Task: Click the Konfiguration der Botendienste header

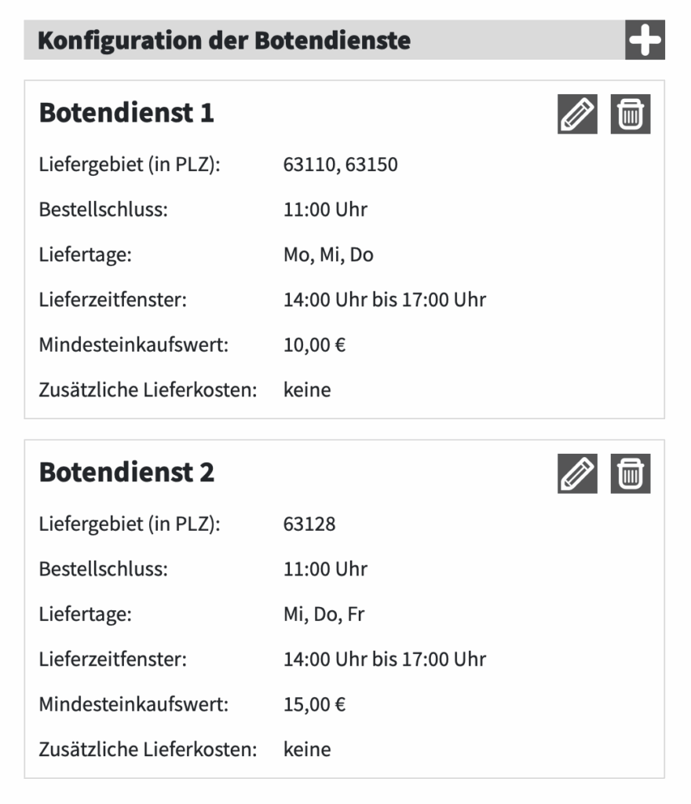Action: [224, 40]
